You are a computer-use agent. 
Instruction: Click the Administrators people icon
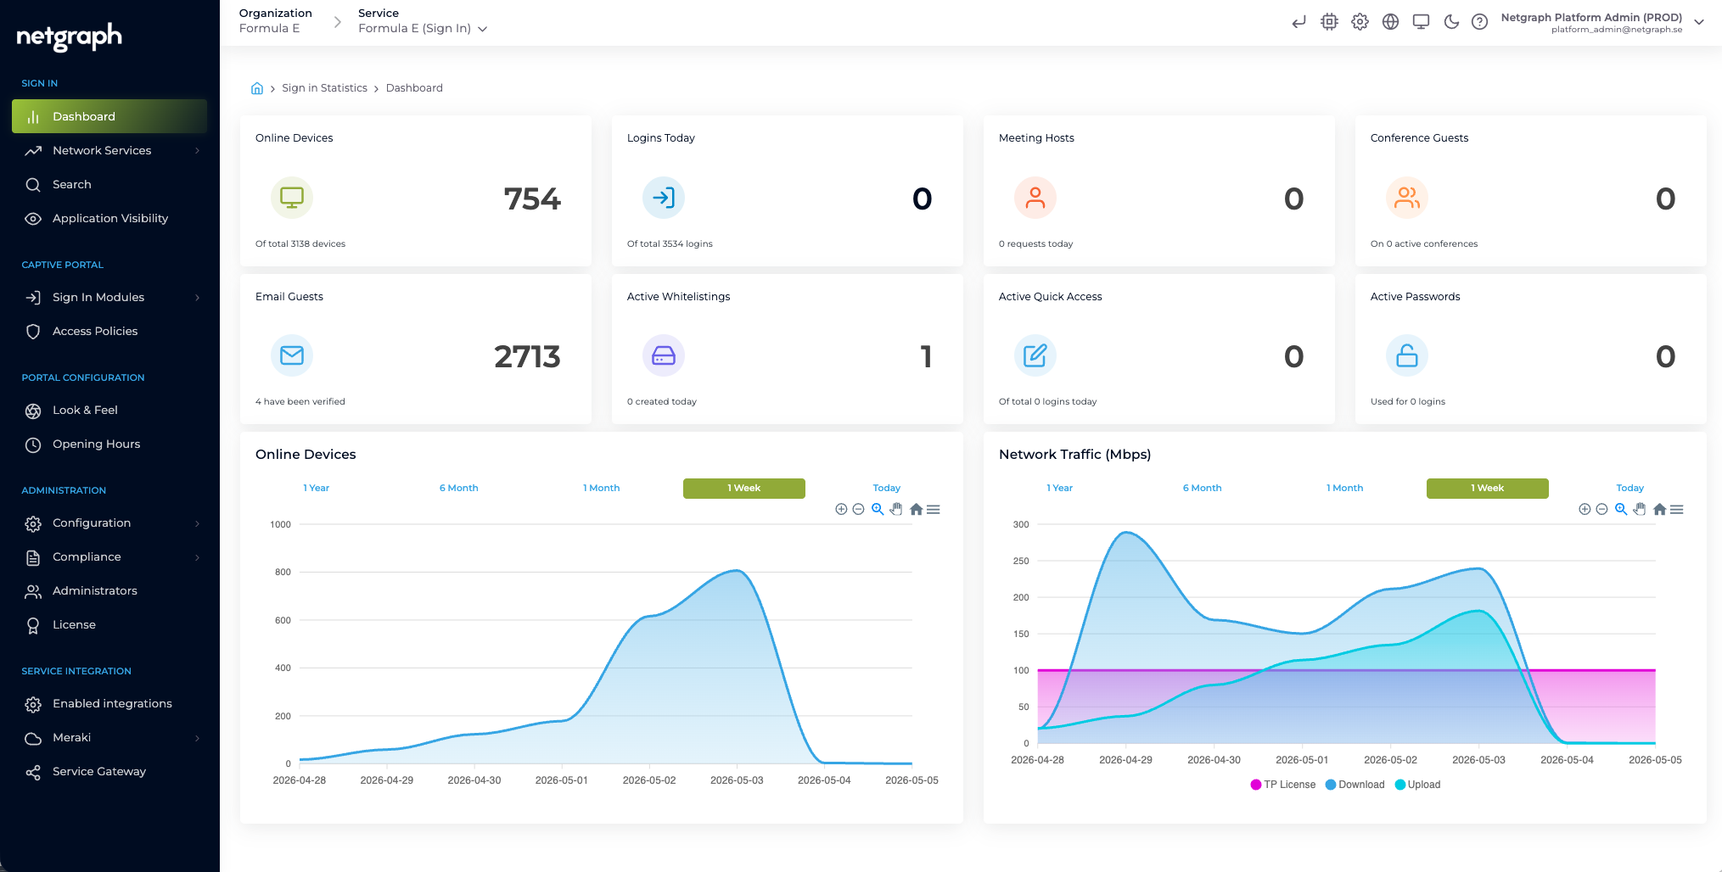click(33, 591)
